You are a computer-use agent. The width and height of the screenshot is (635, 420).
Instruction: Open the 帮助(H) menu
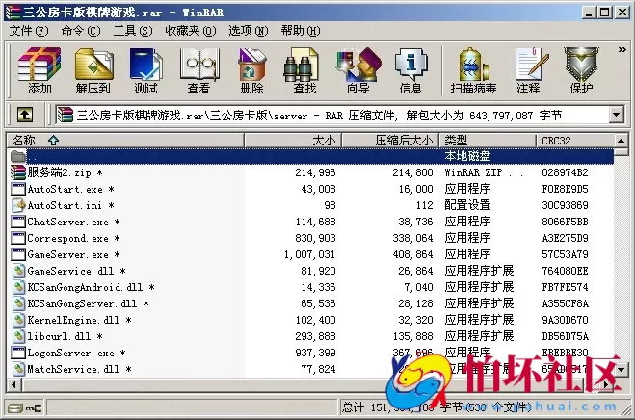300,31
